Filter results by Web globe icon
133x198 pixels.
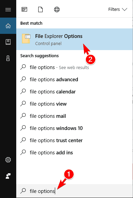[57, 9]
